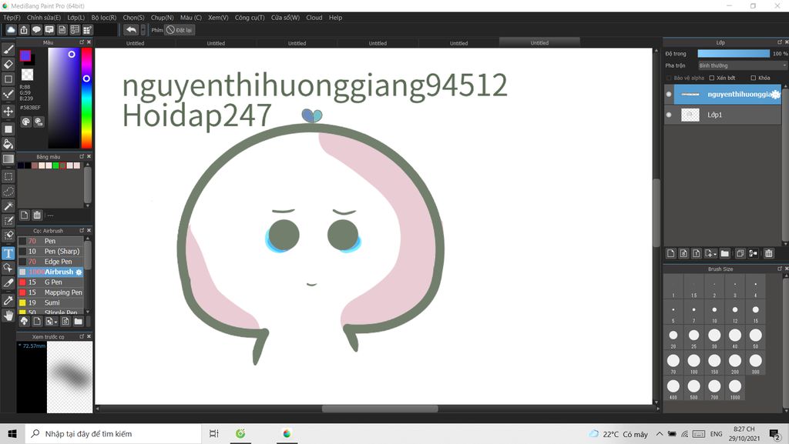Click the export share icon in toolbar
The image size is (789, 444).
coord(24,30)
